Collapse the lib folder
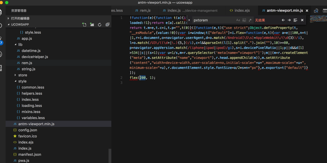 tap(20, 45)
